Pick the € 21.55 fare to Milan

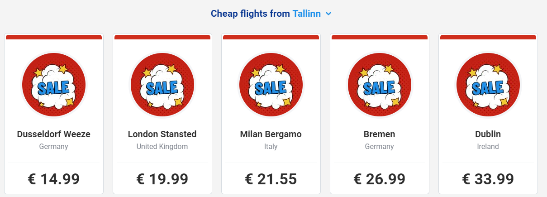tap(271, 179)
